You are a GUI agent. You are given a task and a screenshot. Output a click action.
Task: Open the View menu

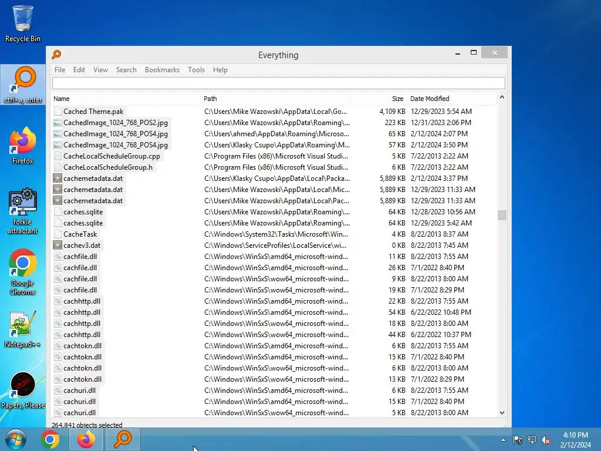[100, 70]
